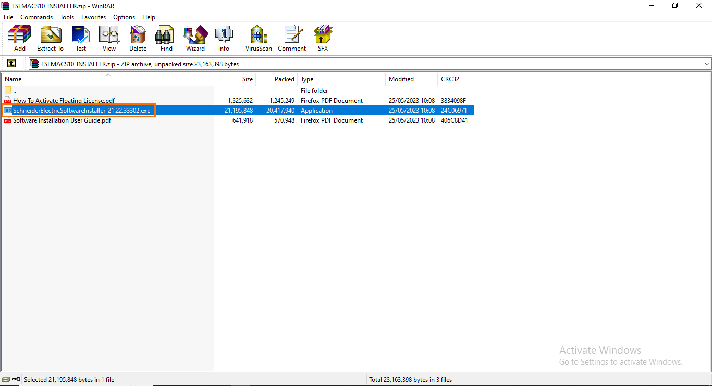This screenshot has width=712, height=386.
Task: Show archive Info
Action: point(224,39)
